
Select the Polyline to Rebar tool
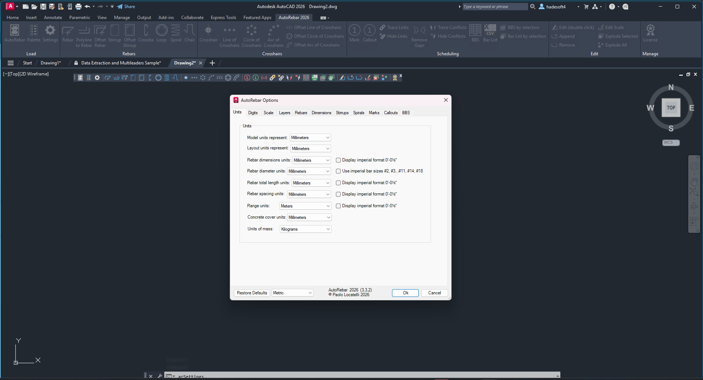(x=84, y=36)
